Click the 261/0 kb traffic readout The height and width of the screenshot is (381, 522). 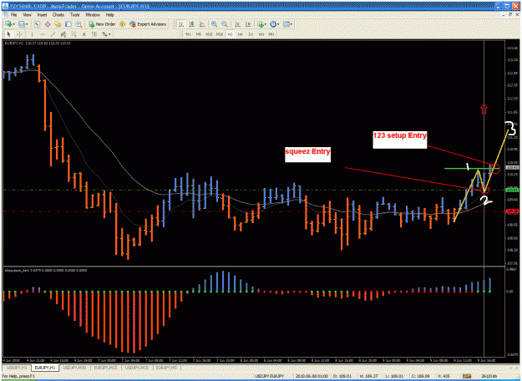pos(489,376)
